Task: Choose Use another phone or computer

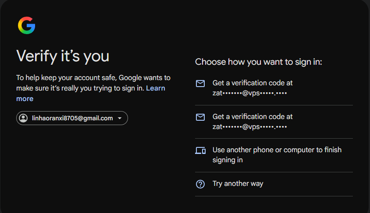Action: (274, 155)
